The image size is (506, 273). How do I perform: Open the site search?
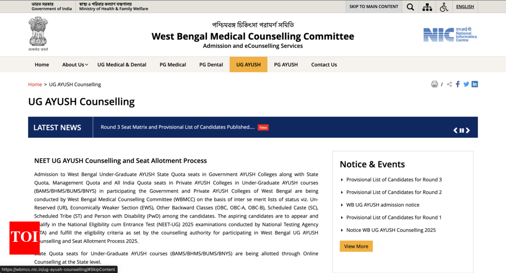[x=410, y=7]
